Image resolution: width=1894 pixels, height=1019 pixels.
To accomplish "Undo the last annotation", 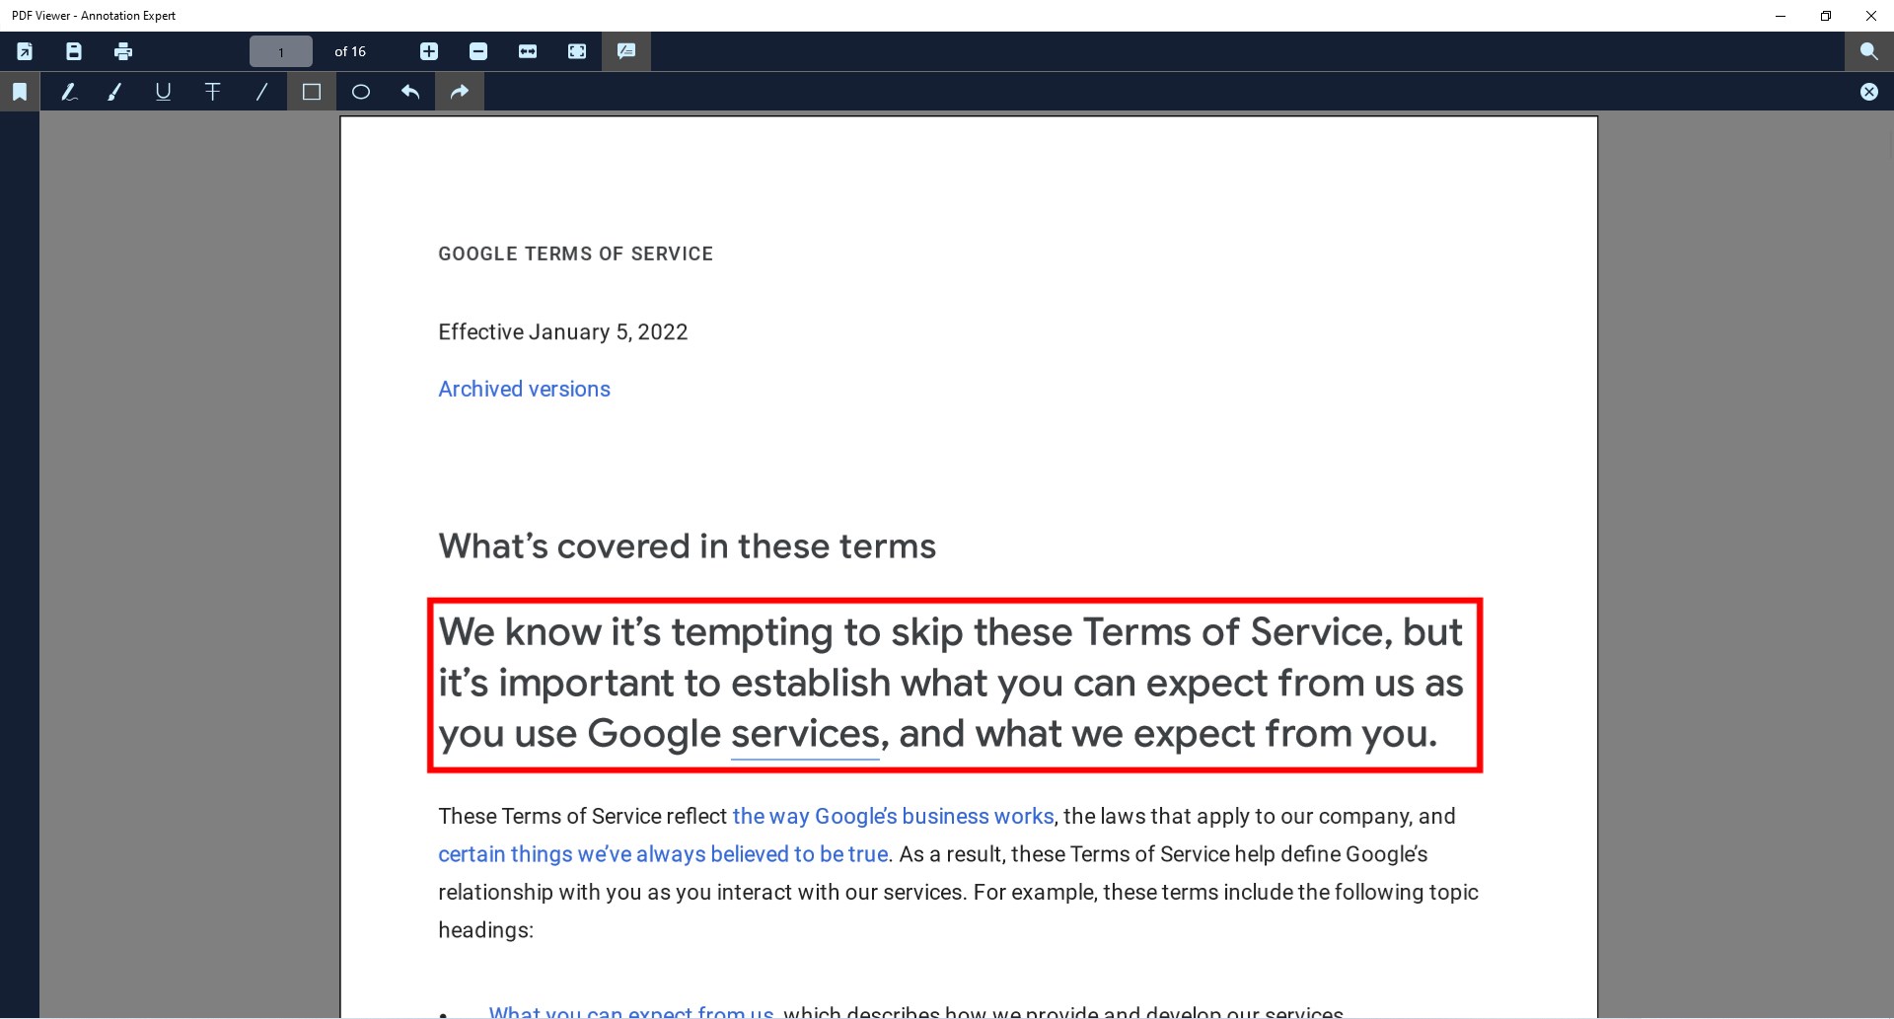I will [410, 92].
